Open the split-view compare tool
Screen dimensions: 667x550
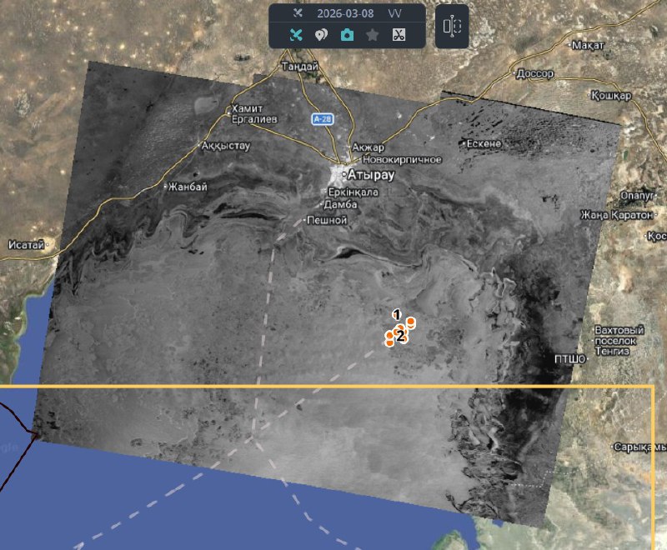point(452,26)
